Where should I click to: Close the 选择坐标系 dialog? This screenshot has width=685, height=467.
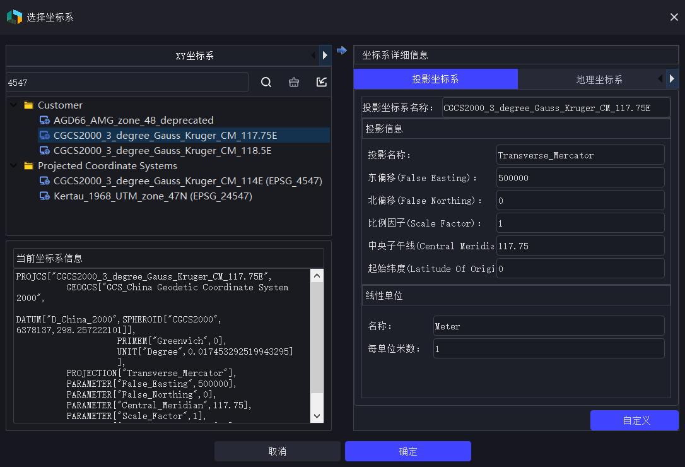(674, 16)
